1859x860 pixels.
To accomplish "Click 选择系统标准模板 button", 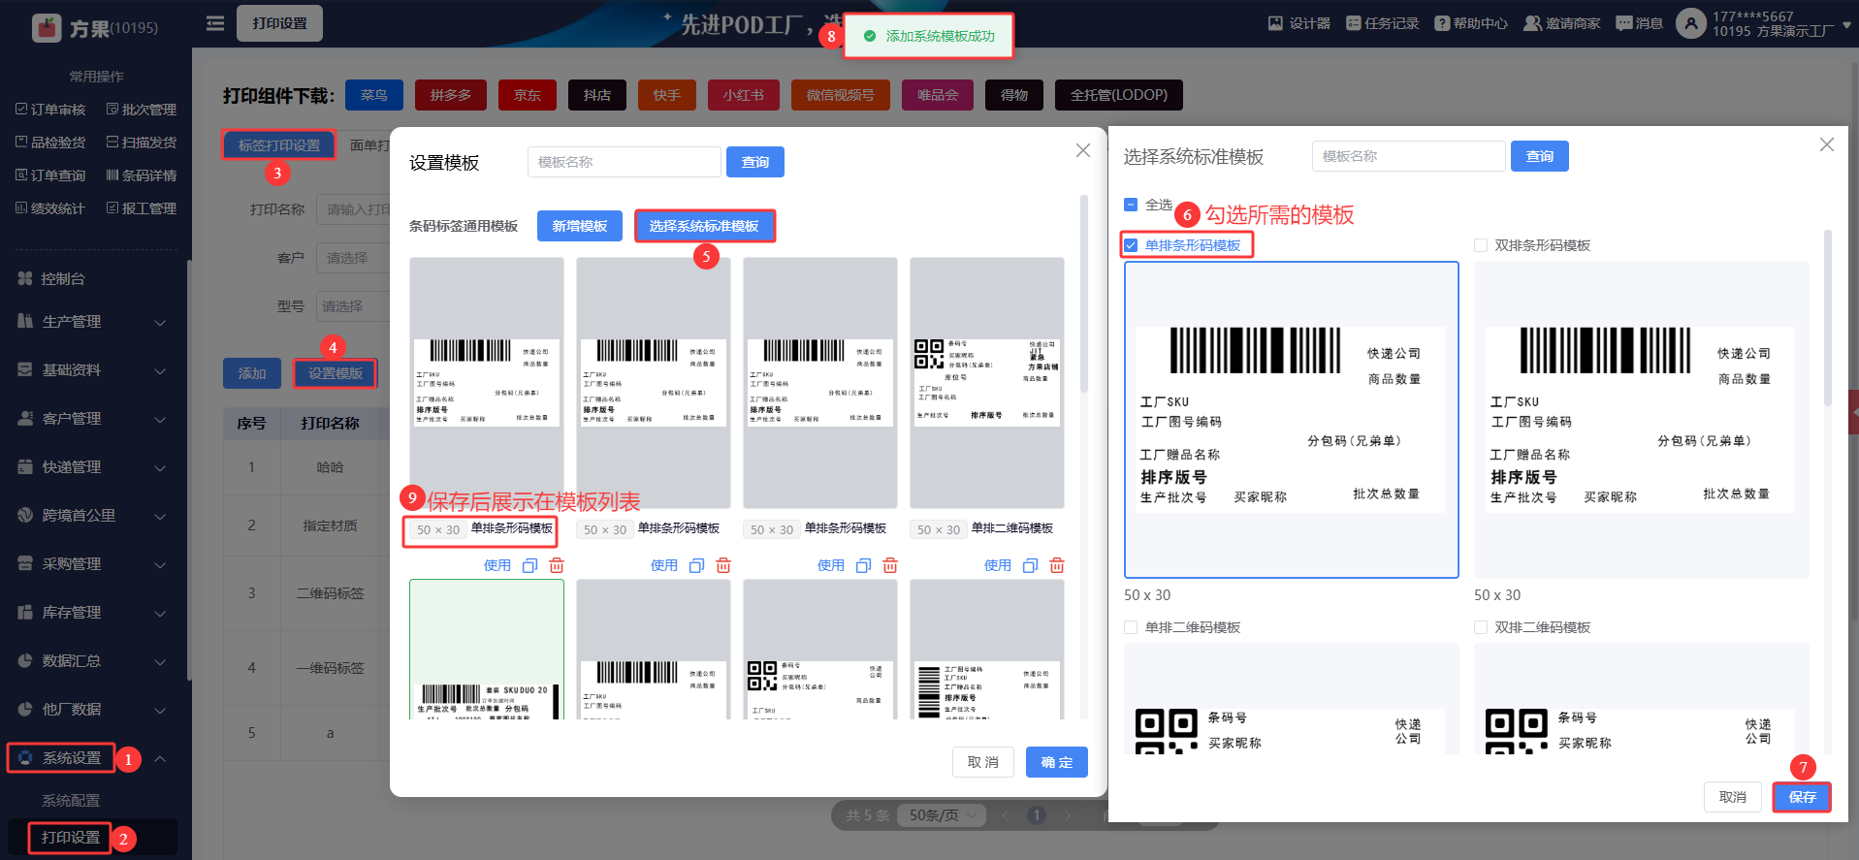I will pyautogui.click(x=704, y=226).
